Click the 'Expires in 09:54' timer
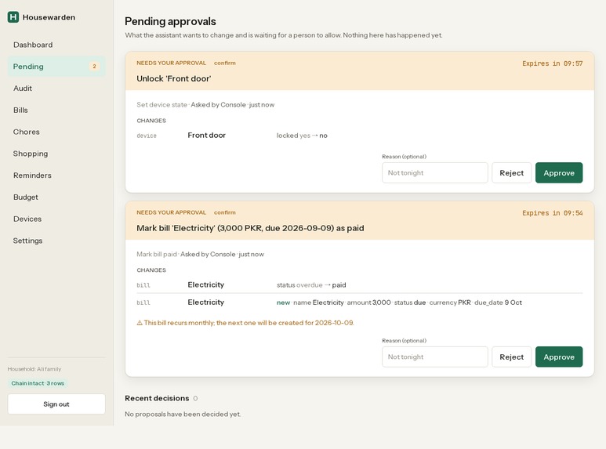Image resolution: width=606 pixels, height=449 pixels. coord(552,213)
